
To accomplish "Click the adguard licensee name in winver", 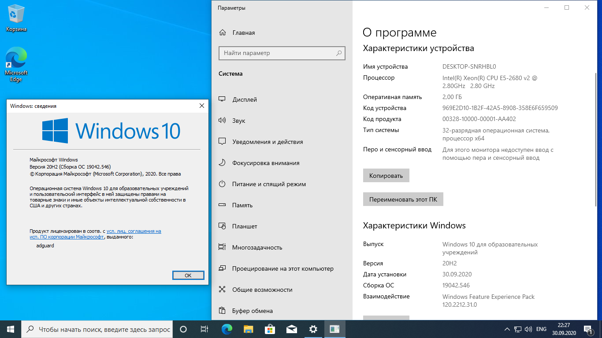I will tap(45, 246).
